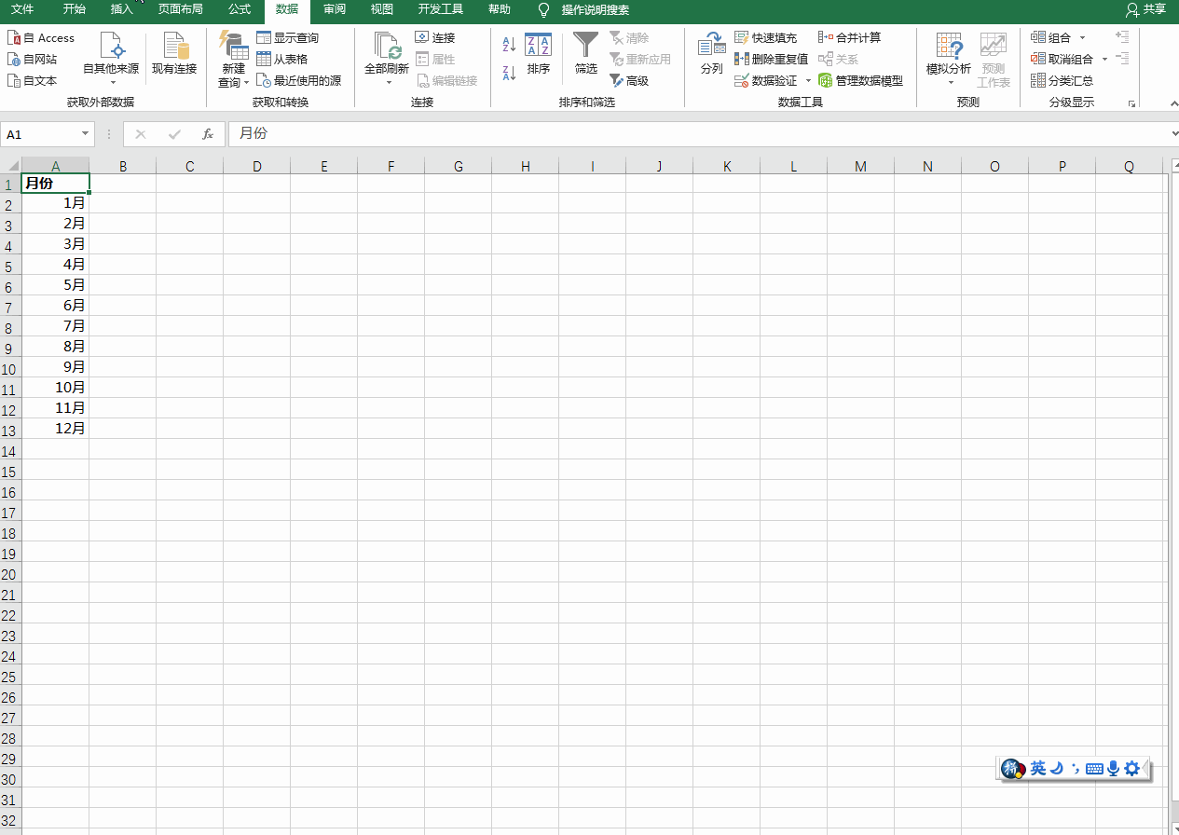
Task: Select row header 13
Action: (10, 429)
